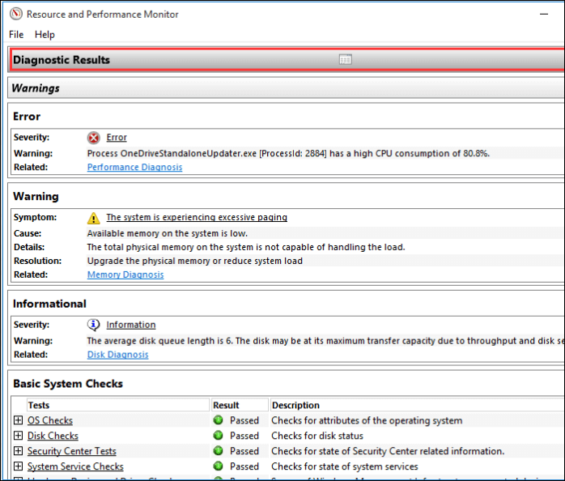The width and height of the screenshot is (565, 481).
Task: Click the excessive paging symptom link
Action: pos(197,218)
